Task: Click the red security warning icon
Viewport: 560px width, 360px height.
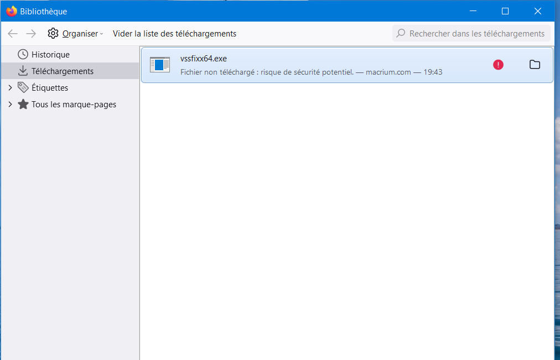Action: coord(498,65)
